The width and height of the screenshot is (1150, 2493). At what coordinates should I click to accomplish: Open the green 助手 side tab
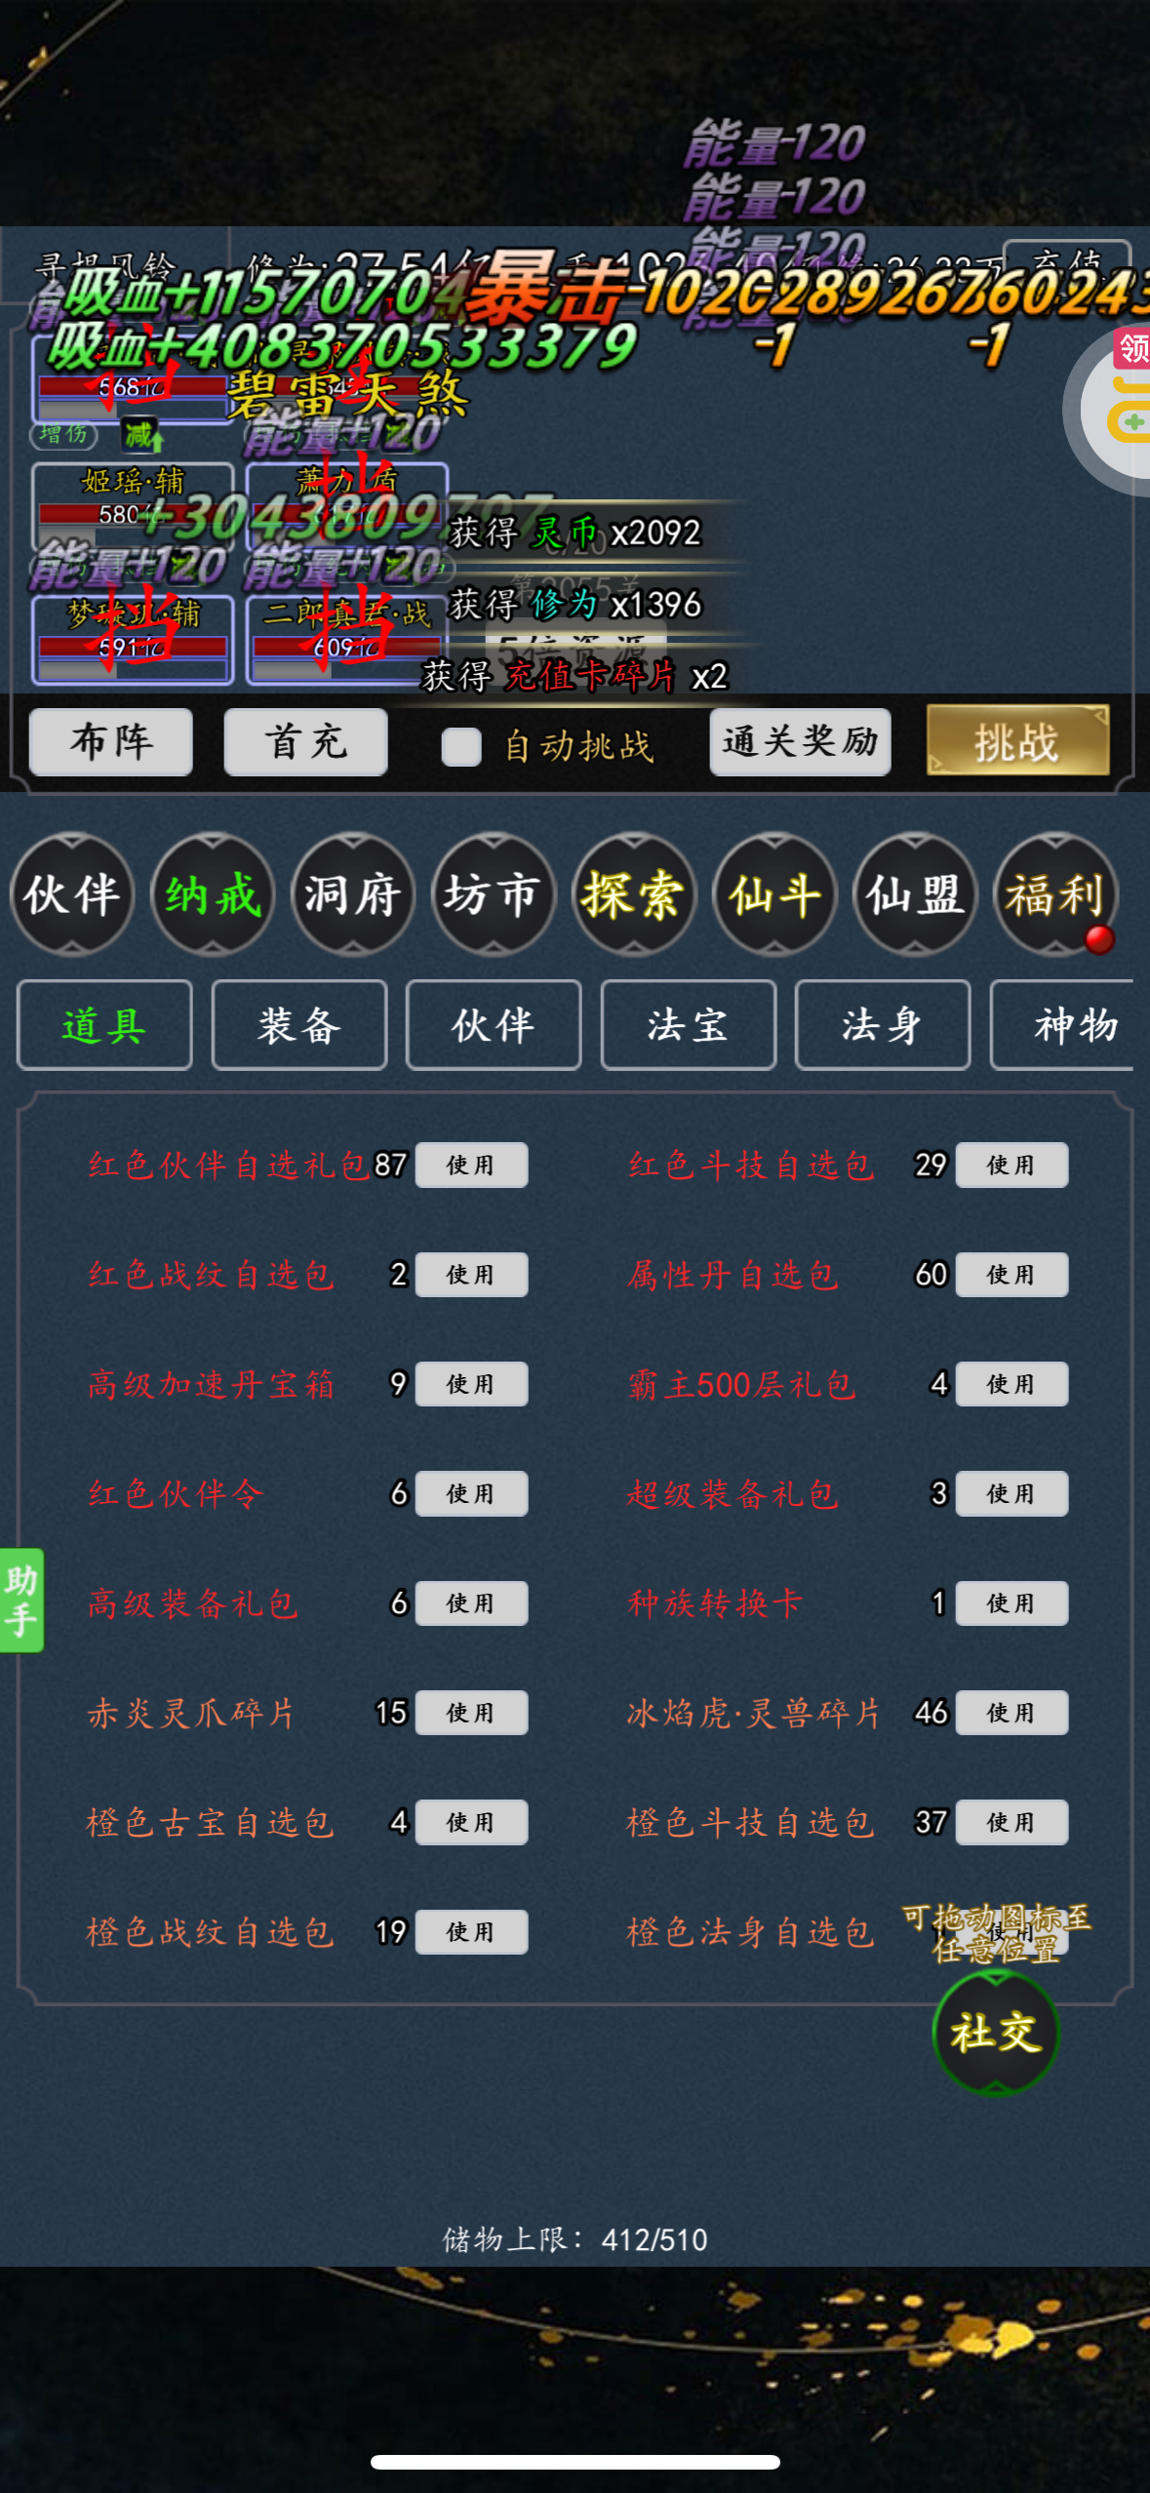[21, 1600]
